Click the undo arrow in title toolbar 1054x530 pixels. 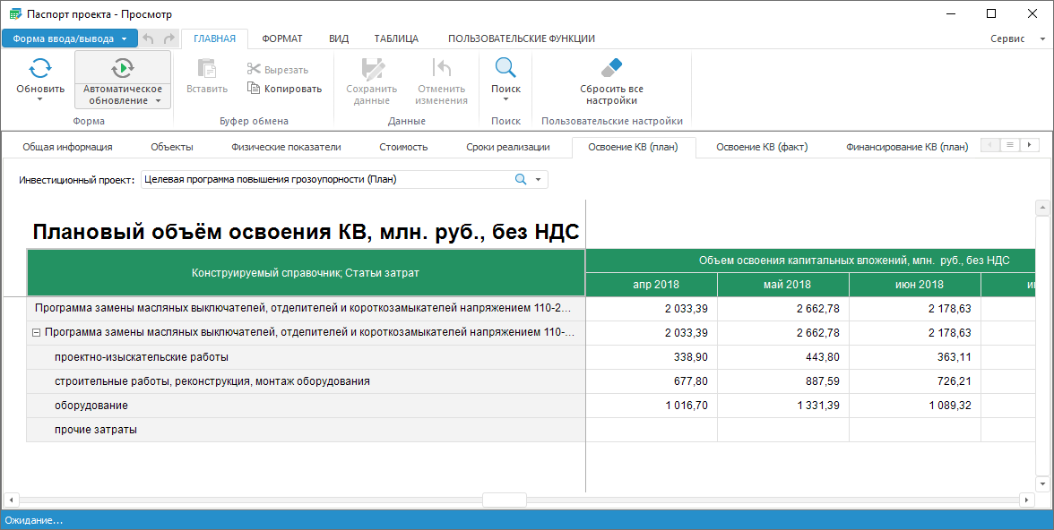tap(149, 38)
